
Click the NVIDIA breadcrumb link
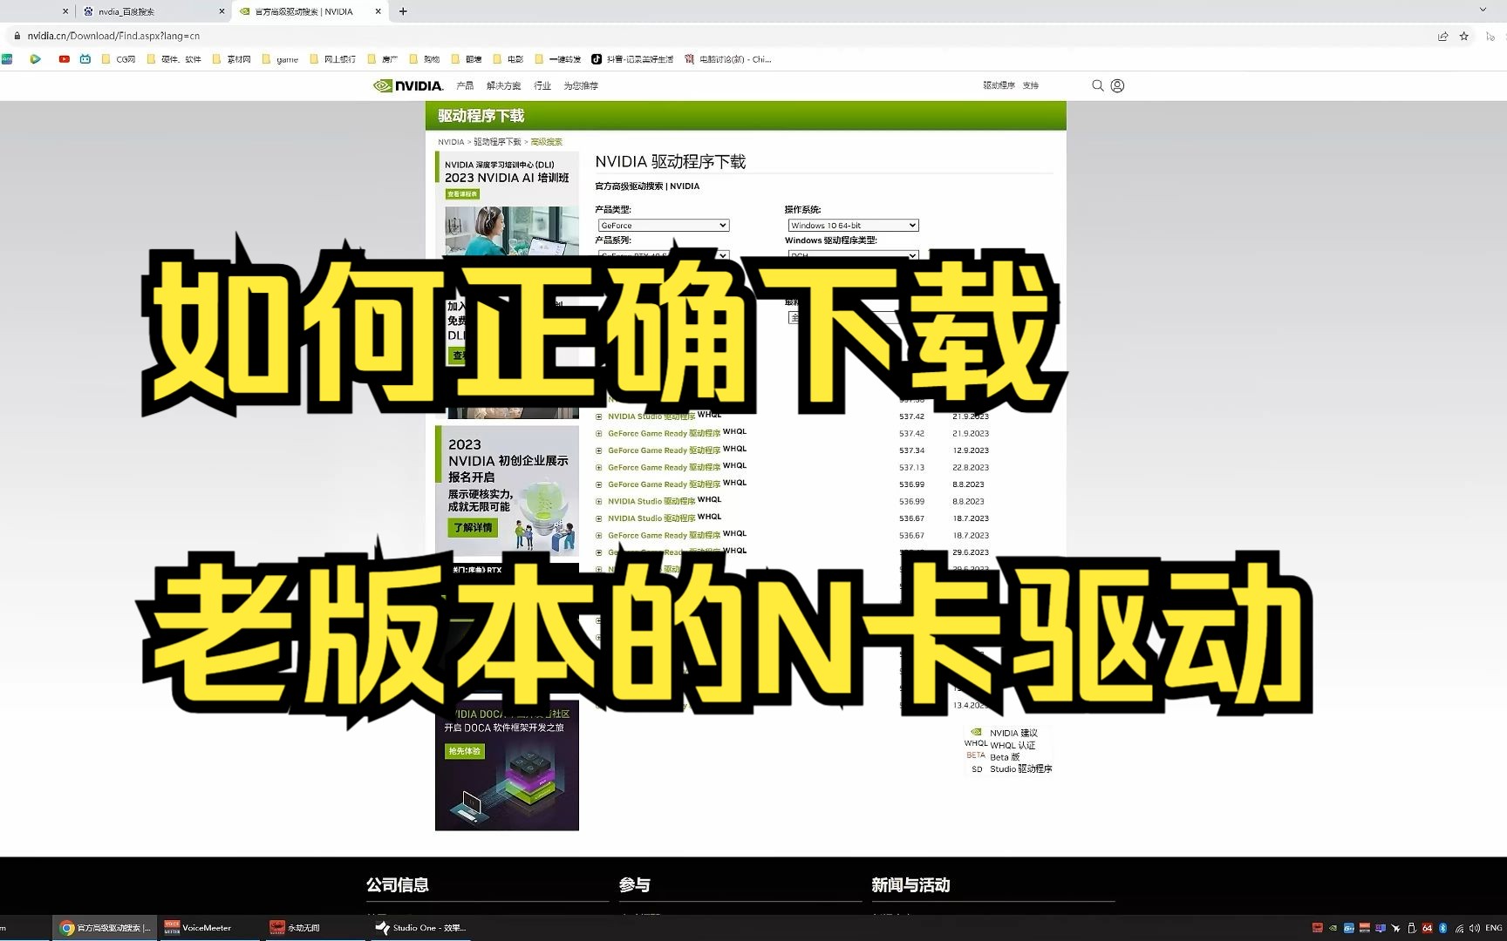pos(451,142)
